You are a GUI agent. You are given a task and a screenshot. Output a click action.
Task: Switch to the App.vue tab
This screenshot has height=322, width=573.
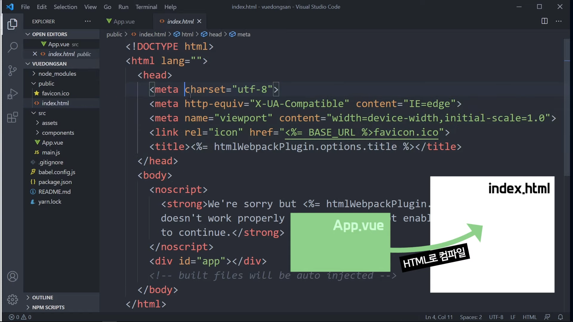click(124, 21)
